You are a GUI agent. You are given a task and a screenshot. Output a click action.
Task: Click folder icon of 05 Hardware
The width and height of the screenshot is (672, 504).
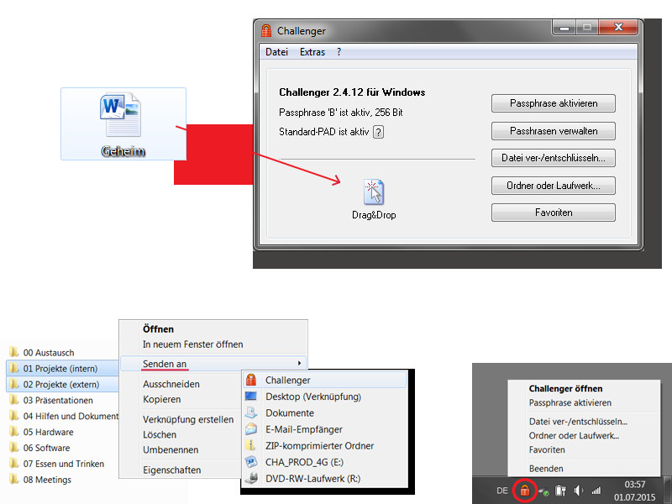[x=14, y=432]
